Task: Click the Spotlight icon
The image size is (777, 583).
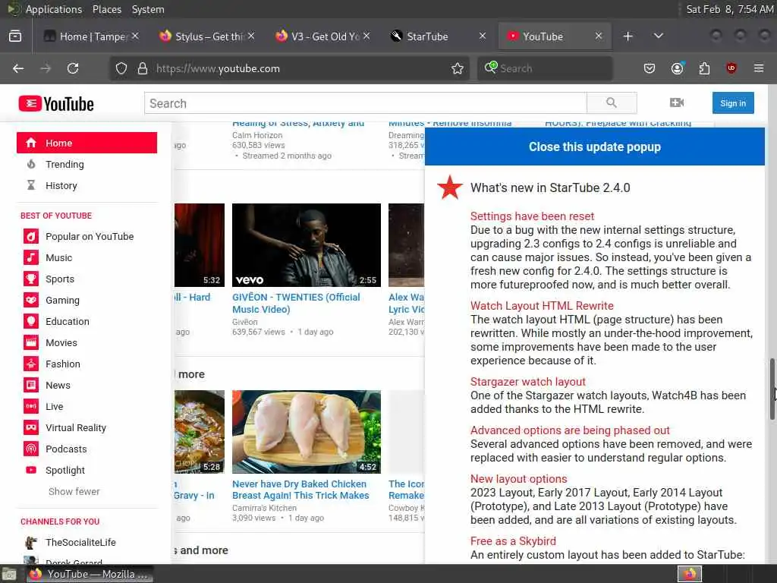Action: tap(30, 470)
